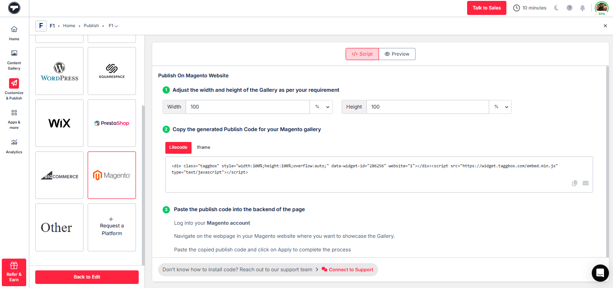This screenshot has height=288, width=613.
Task: Choose Wix as the publish platform
Action: coord(59,123)
